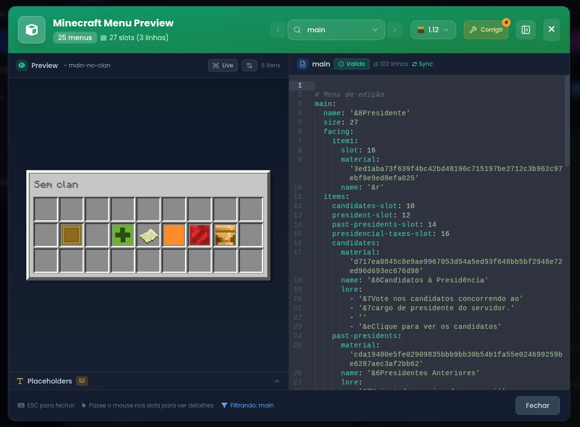Screen dimensions: 580x427
Task: Click the 'candidates-slot: 10' line
Action: pos(373,206)
